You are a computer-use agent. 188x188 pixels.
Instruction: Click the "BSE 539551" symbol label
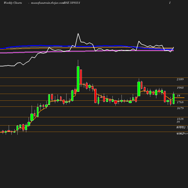(x=72, y=3)
